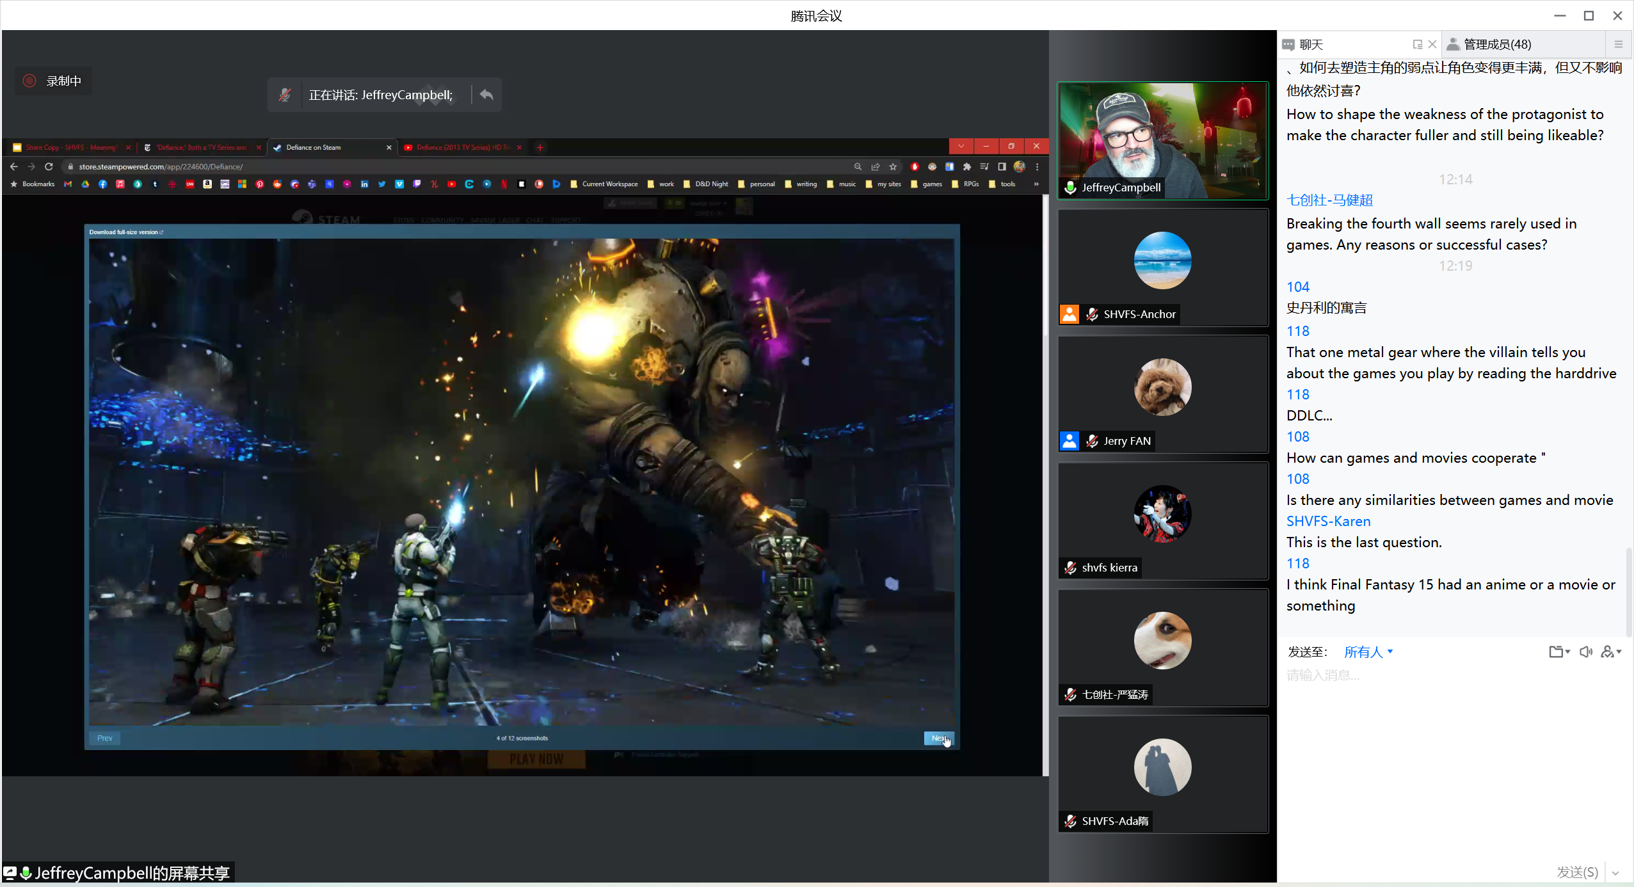1634x887 pixels.
Task: Click the Next button in Steam screenshot viewer
Action: [x=938, y=738]
